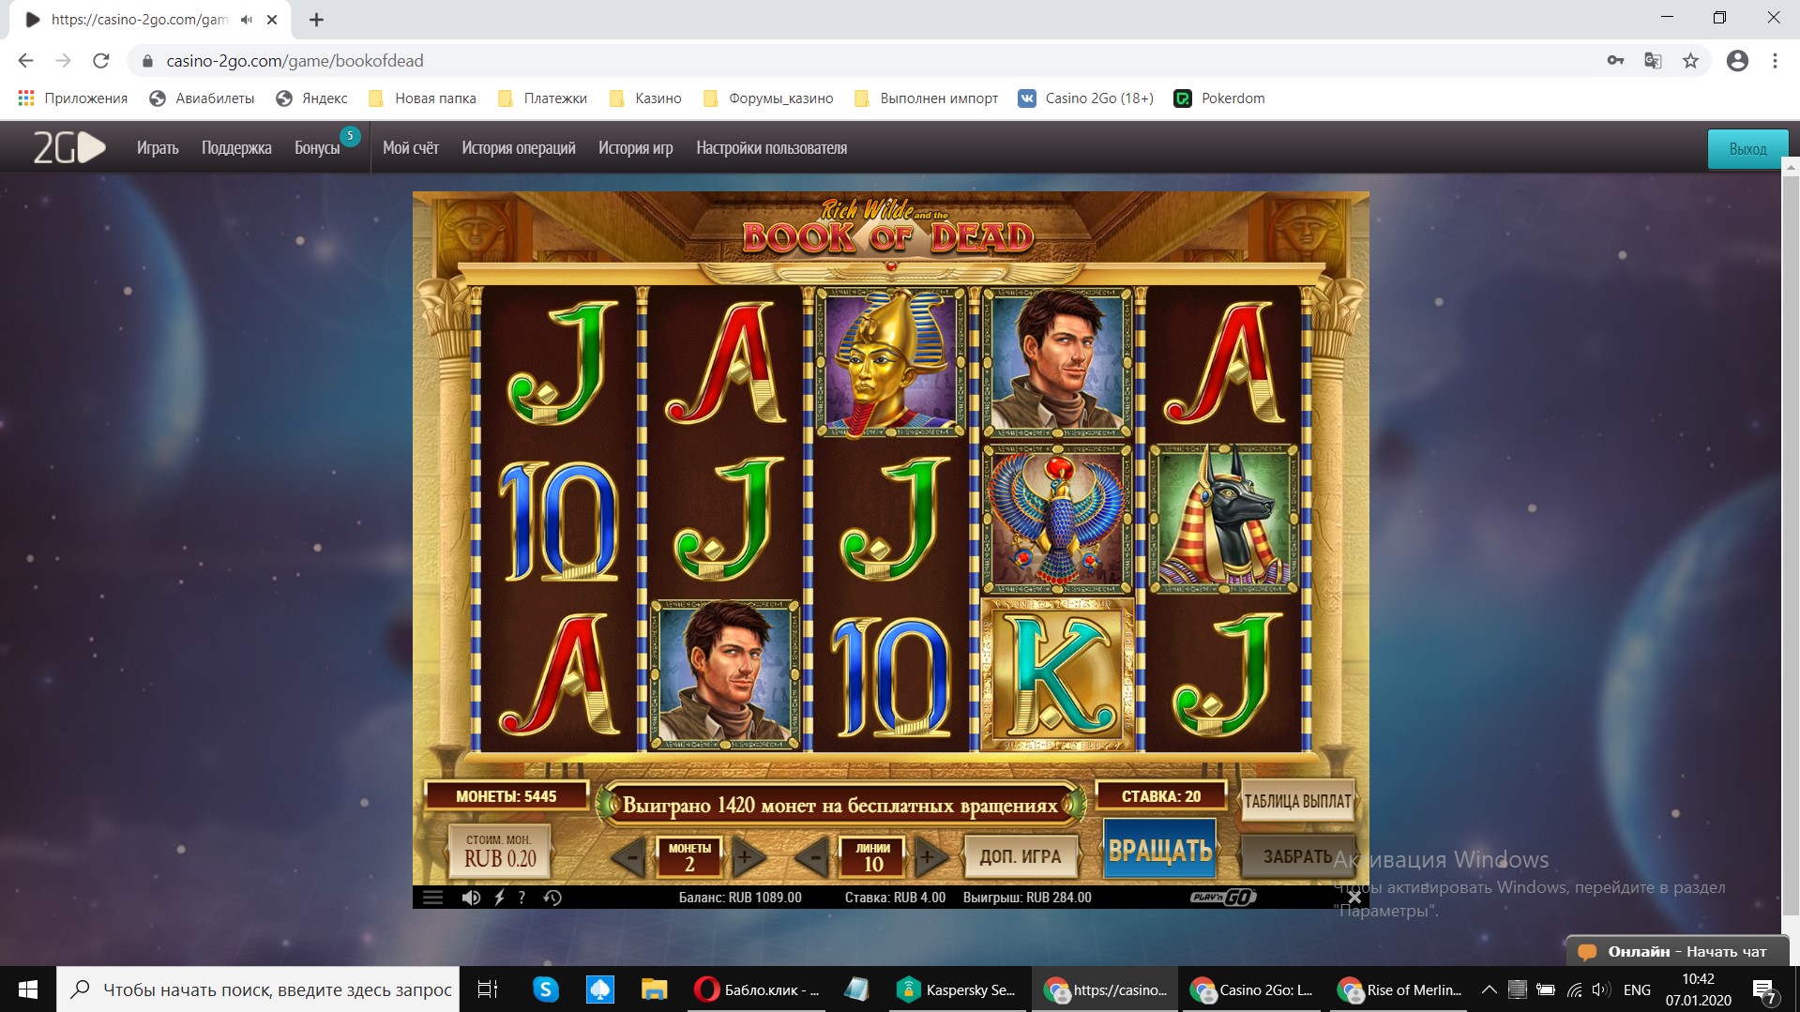The image size is (1800, 1012).
Task: Open the Casino 2Go (18+) bookmark
Action: coord(1086,98)
